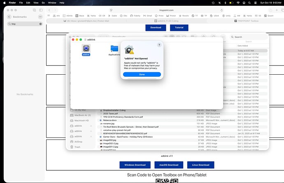Open the Window menu
Screen dimensions: 284x183
52,3
